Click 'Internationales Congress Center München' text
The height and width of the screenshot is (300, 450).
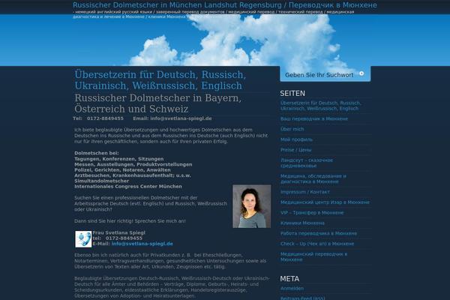click(128, 187)
